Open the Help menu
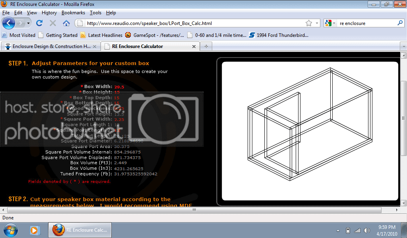 (111, 13)
